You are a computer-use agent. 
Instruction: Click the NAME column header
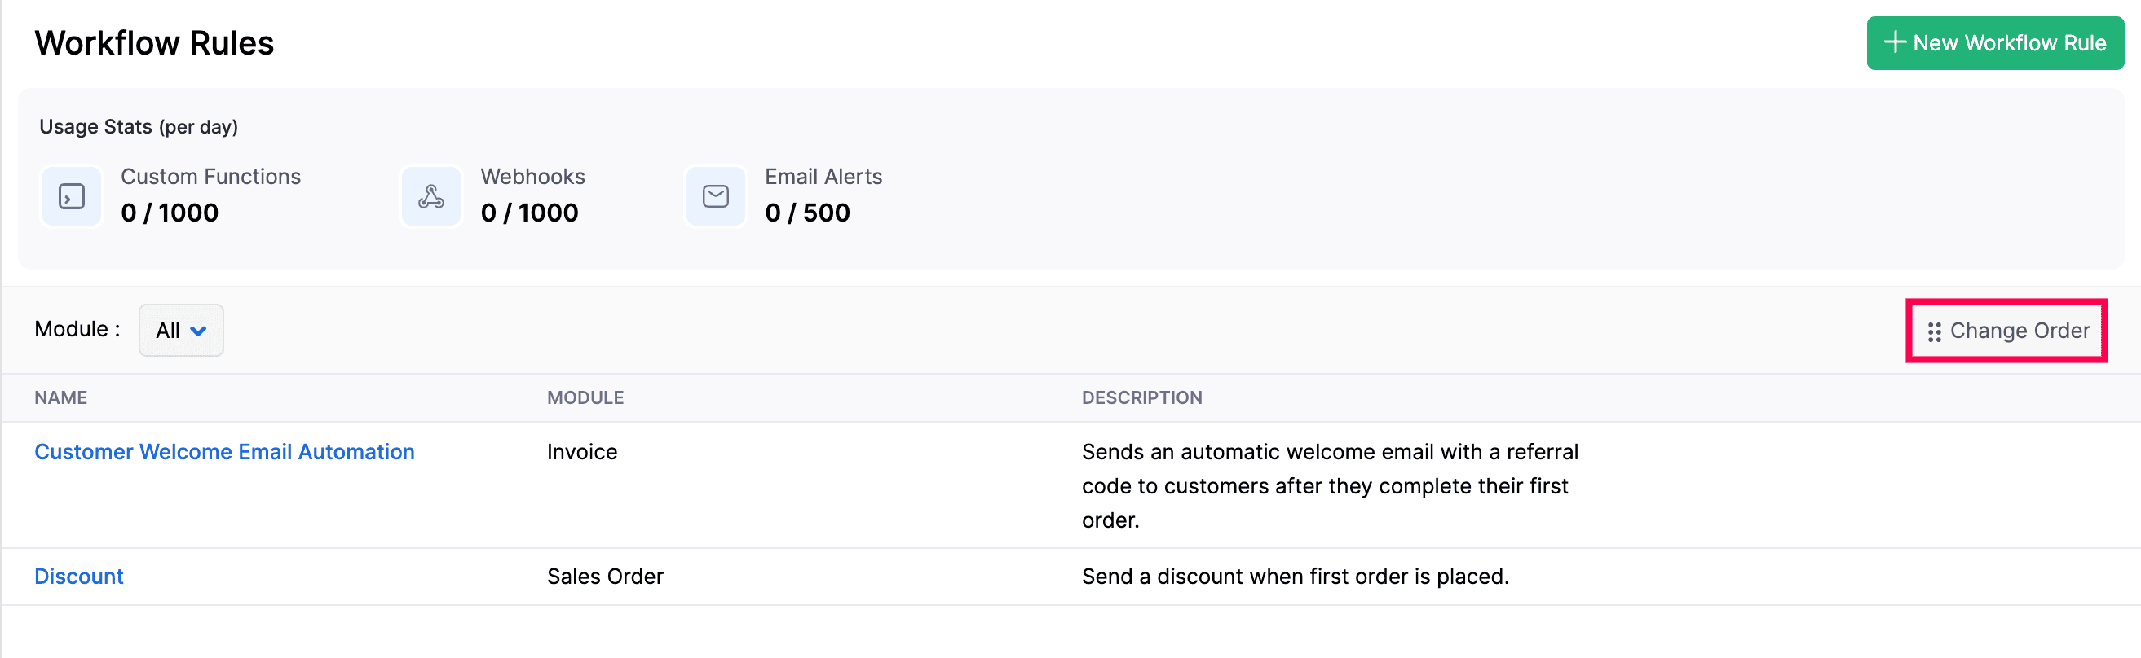click(x=60, y=398)
